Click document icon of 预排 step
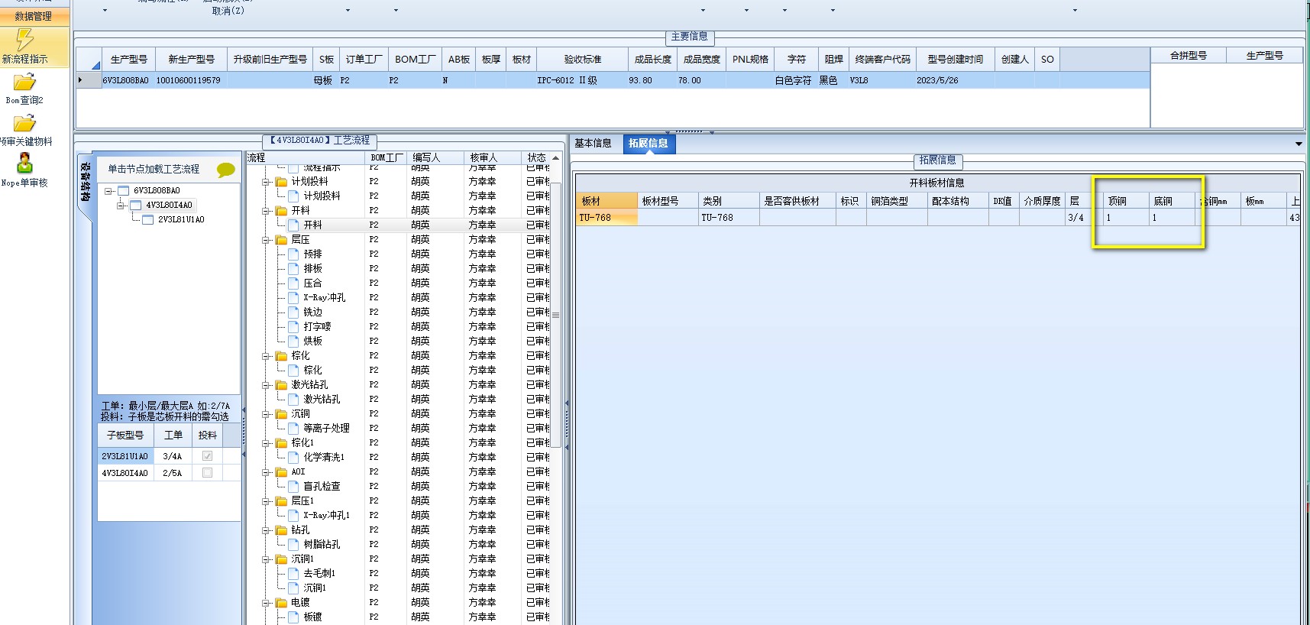This screenshot has height=625, width=1310. pyautogui.click(x=293, y=254)
